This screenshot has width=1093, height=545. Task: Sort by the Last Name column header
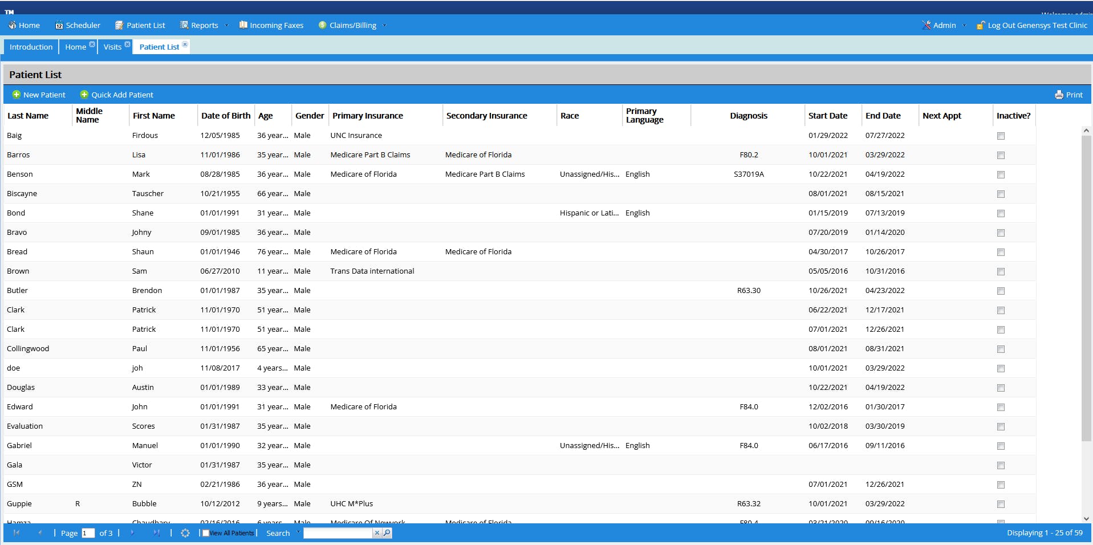pyautogui.click(x=38, y=116)
